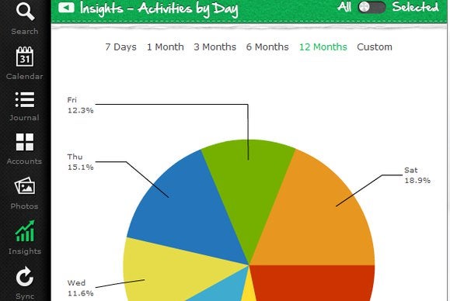Open the Calendar view
450x301 pixels.
tap(25, 64)
